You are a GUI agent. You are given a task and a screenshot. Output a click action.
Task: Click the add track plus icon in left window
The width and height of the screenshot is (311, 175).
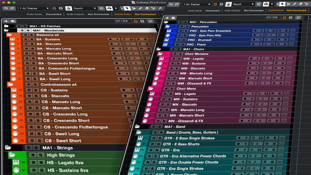pyautogui.click(x=6, y=21)
